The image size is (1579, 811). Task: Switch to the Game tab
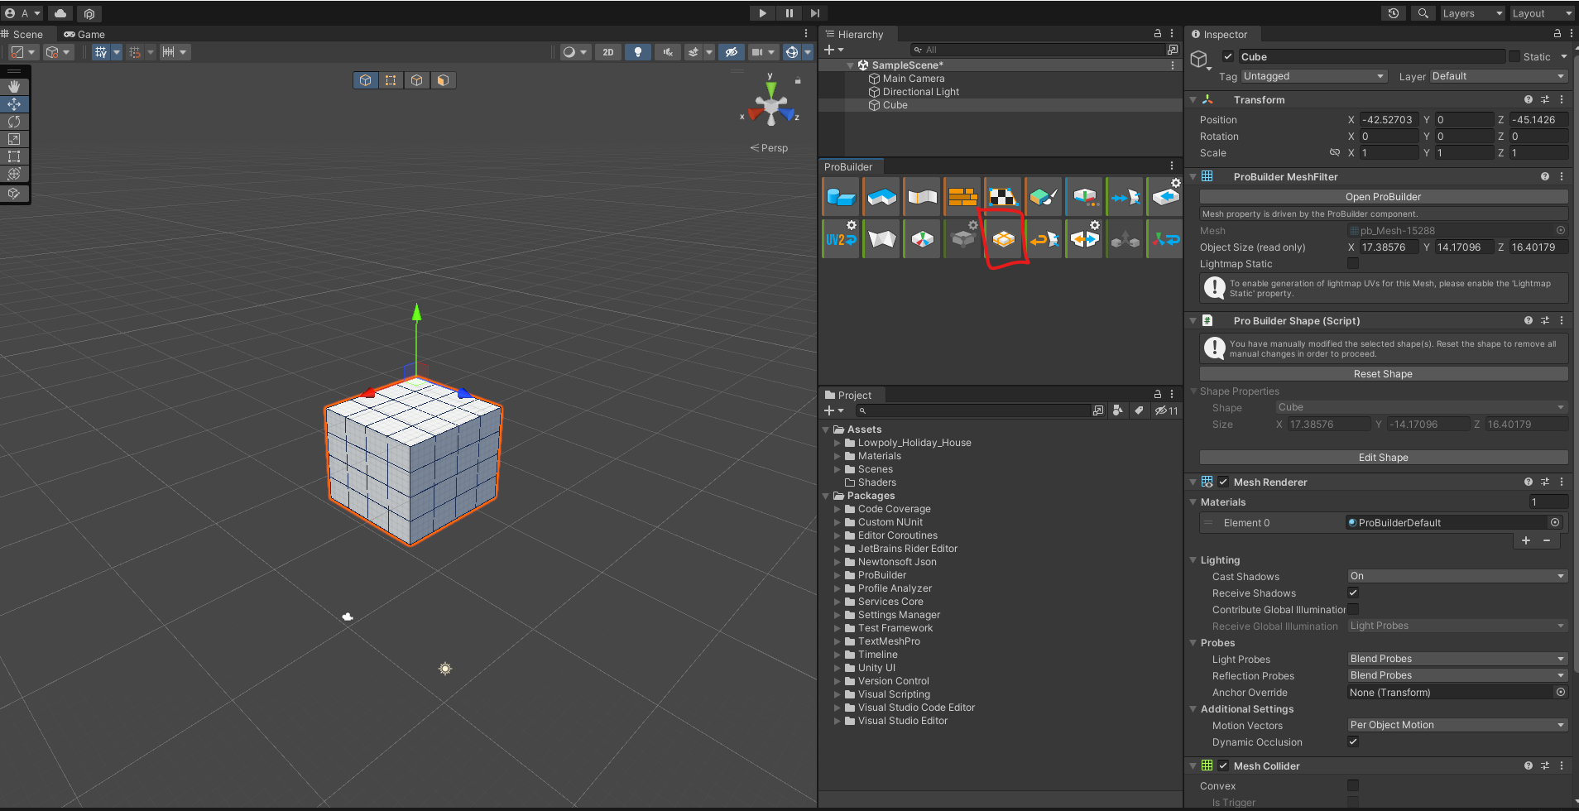tap(84, 35)
